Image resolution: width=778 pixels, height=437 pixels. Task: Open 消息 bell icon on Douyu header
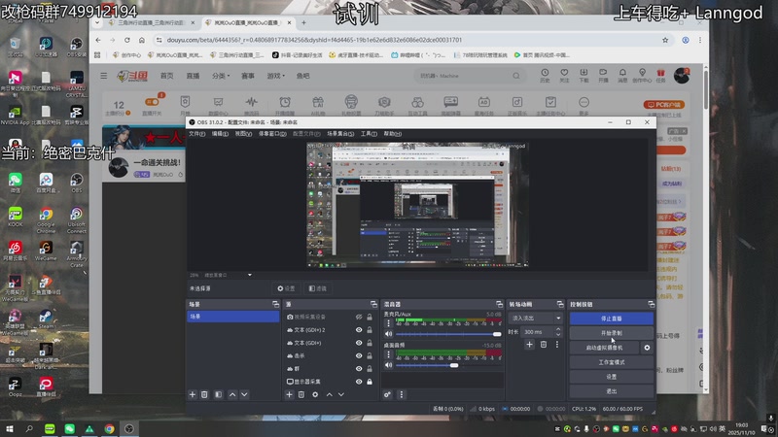tap(622, 76)
